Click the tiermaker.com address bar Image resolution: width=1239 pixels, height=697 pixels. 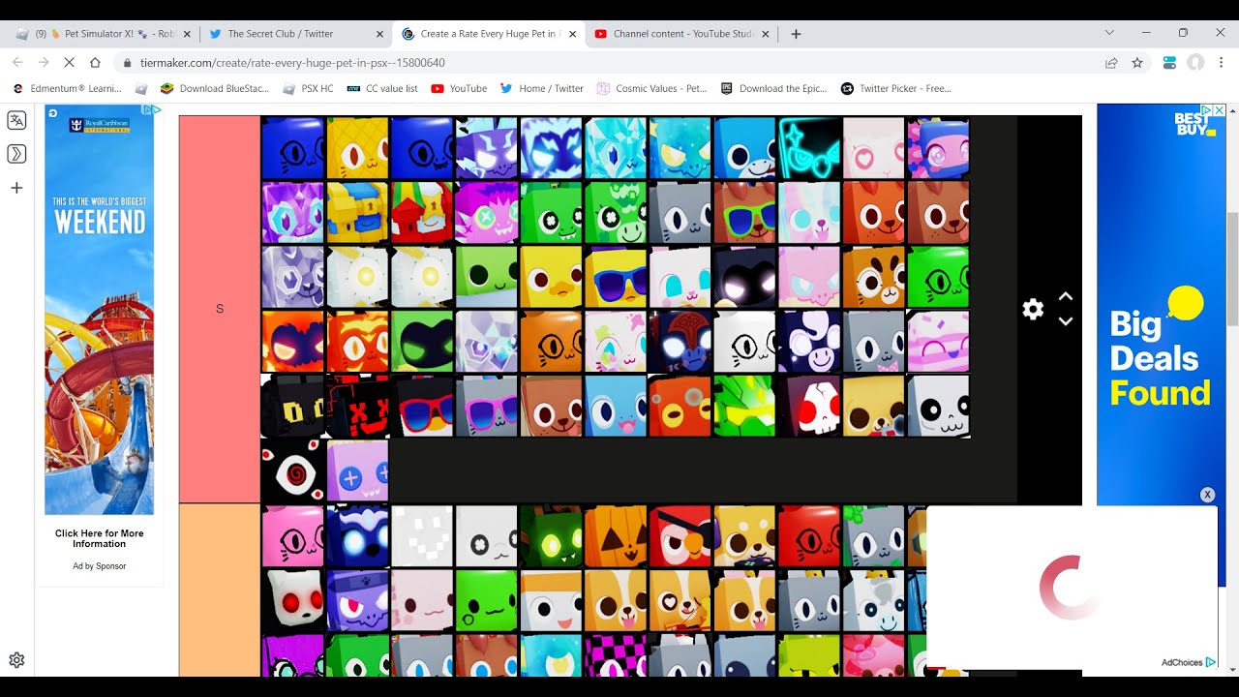pos(610,62)
